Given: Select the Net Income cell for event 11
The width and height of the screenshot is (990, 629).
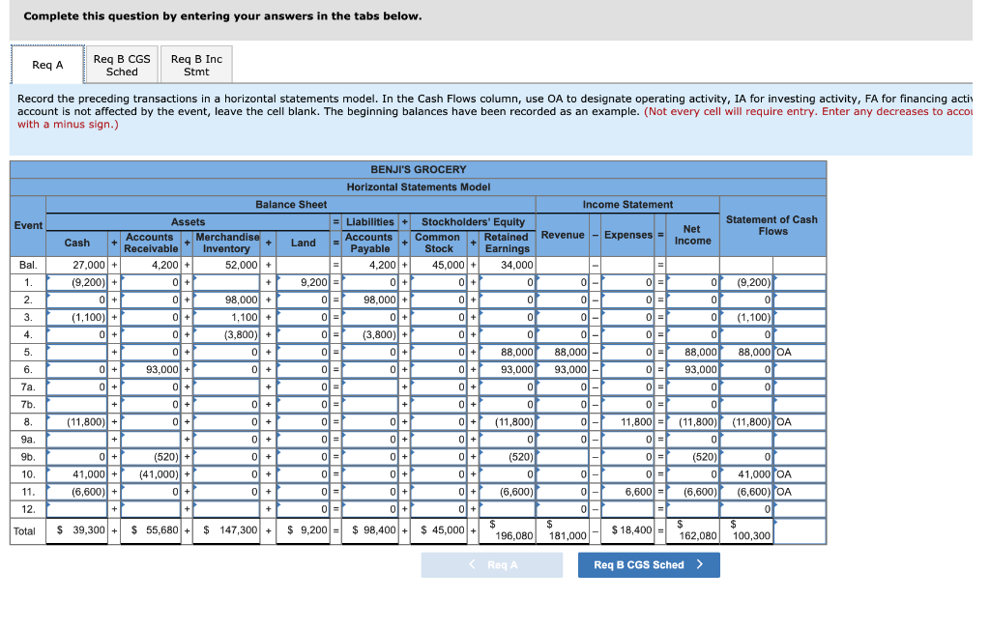Looking at the screenshot, I should point(691,491).
